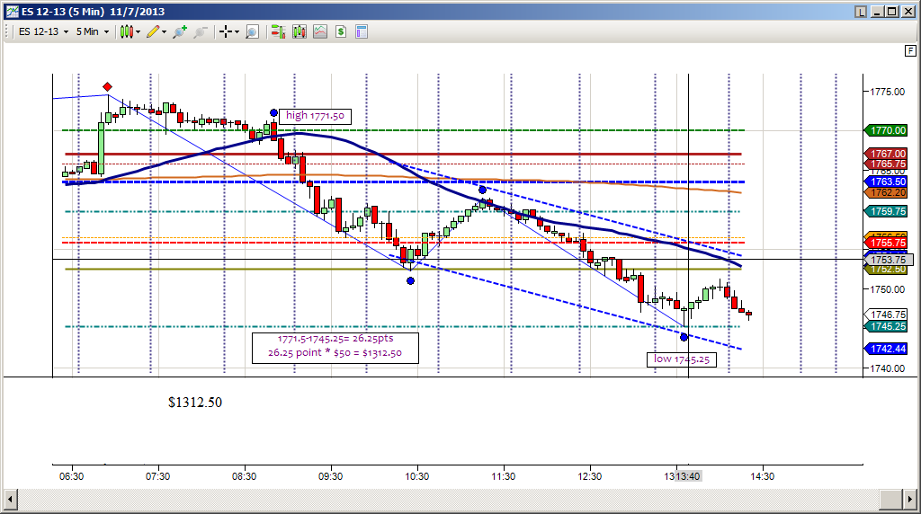Click the 14:30 time axis label
Viewport: 921px width, 514px height.
pos(763,476)
